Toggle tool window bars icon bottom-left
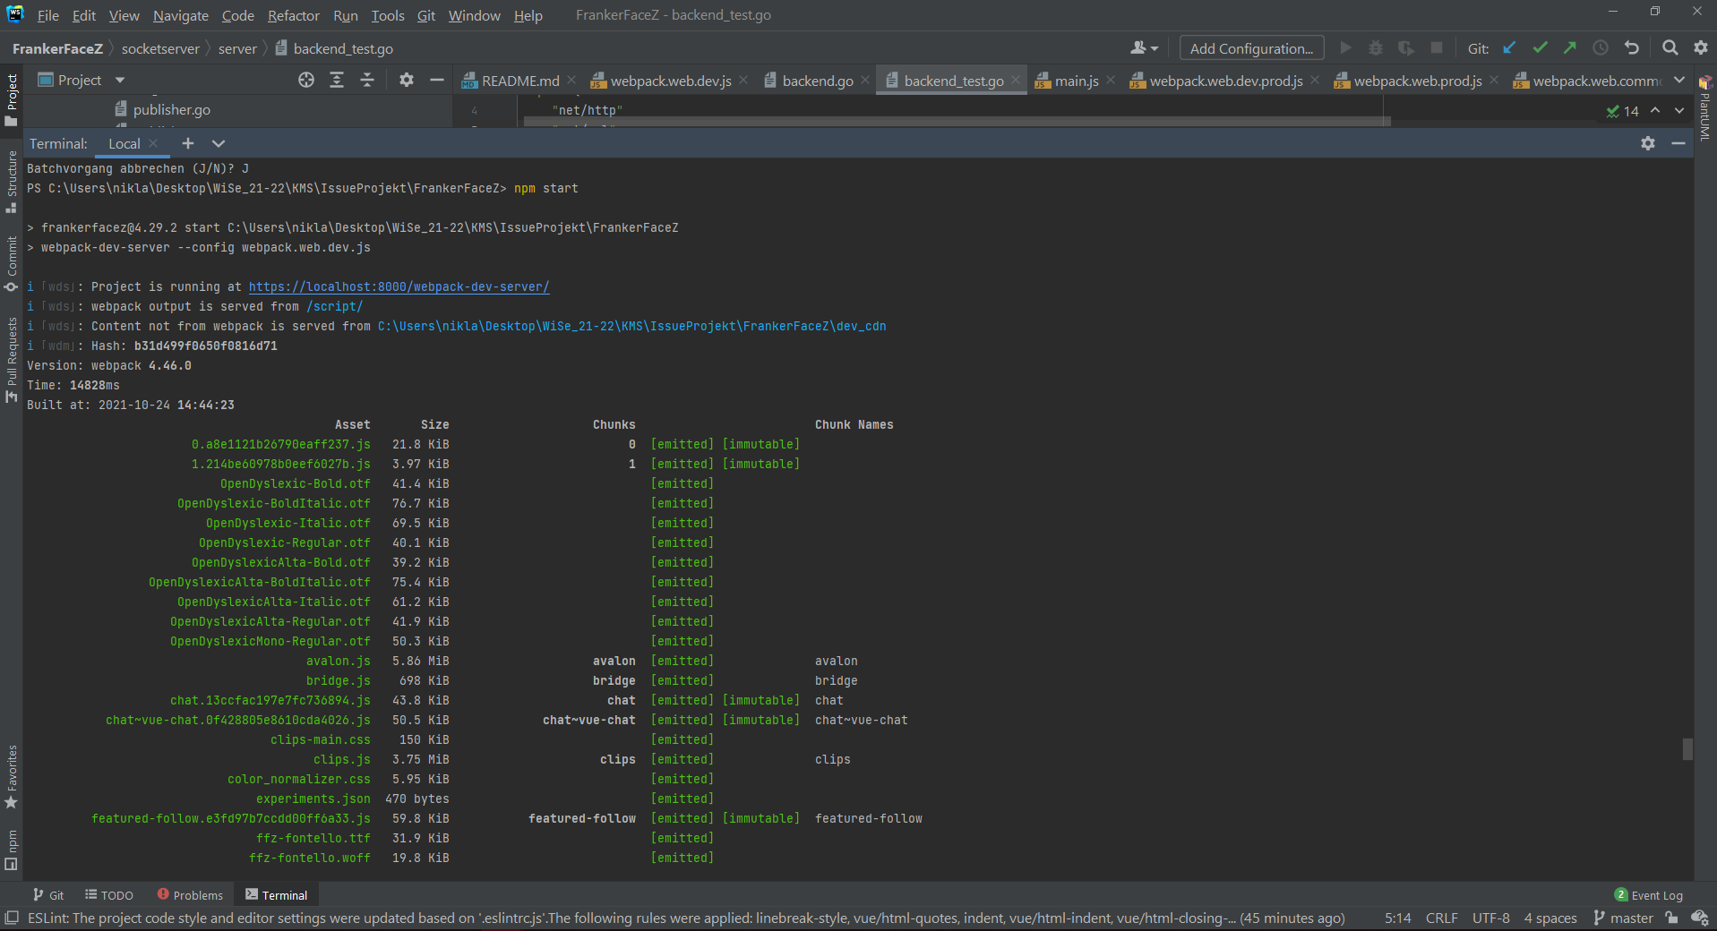 12,918
